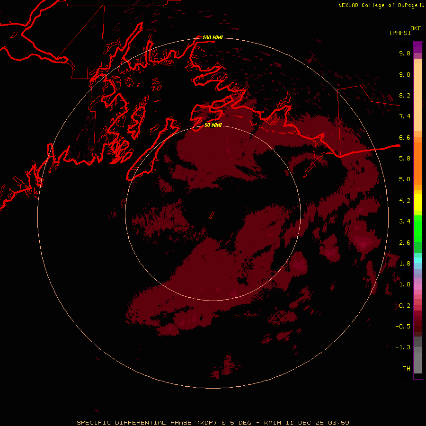Click the [PHAS] legend unit label
The image size is (426, 426).
click(400, 33)
